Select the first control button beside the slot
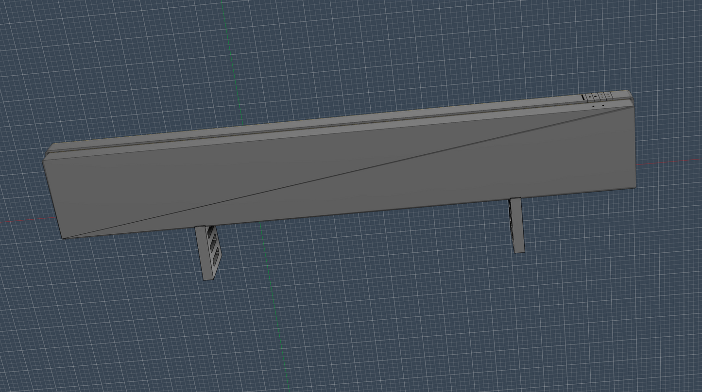This screenshot has width=702, height=392. tap(590, 97)
